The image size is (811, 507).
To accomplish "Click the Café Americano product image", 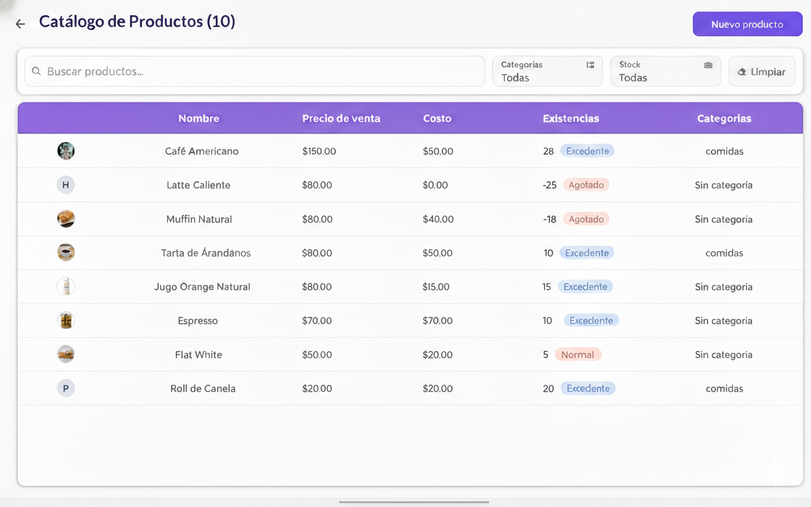I will tap(66, 151).
